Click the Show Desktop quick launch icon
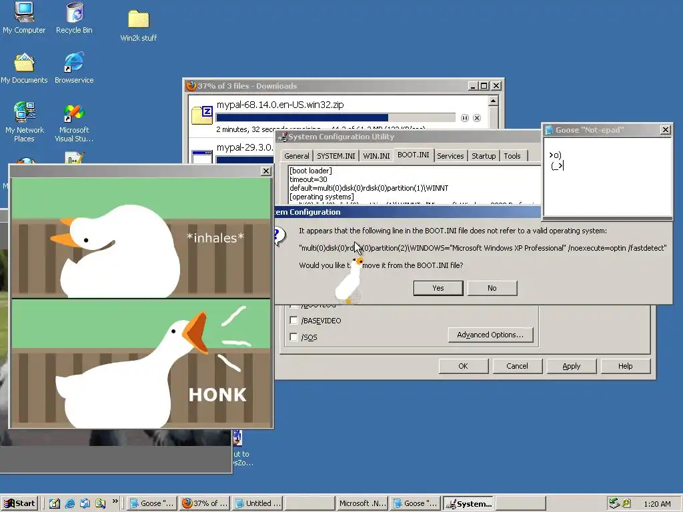This screenshot has height=512, width=683. coord(54,503)
